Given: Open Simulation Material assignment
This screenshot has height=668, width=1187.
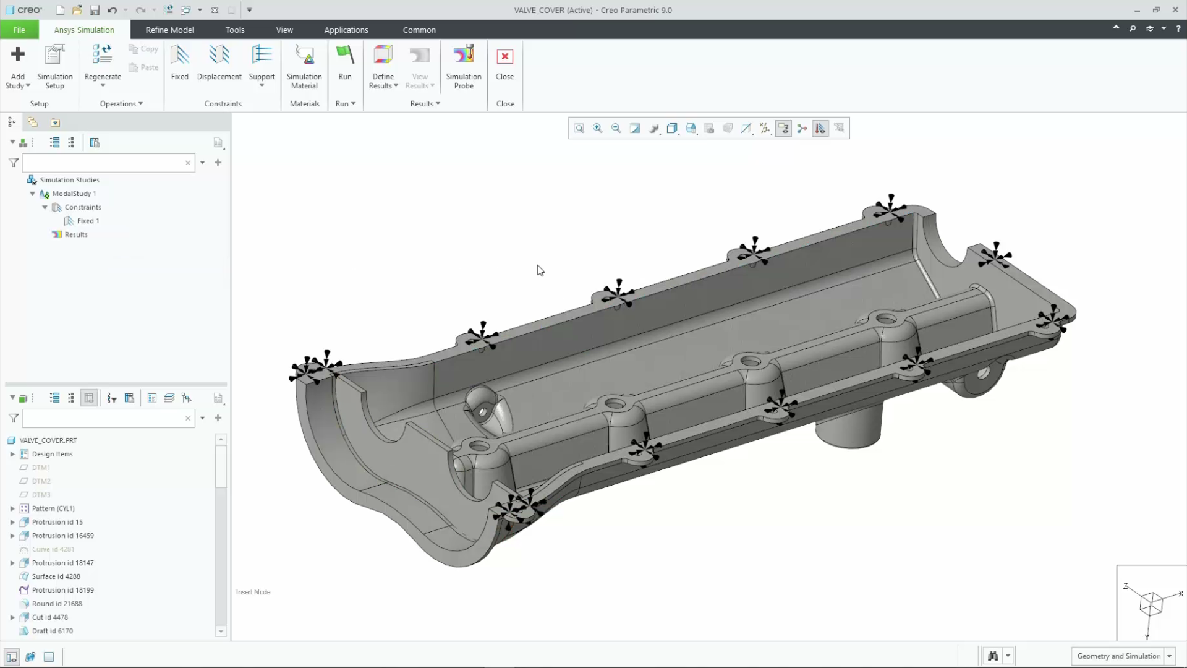Looking at the screenshot, I should coord(304,67).
